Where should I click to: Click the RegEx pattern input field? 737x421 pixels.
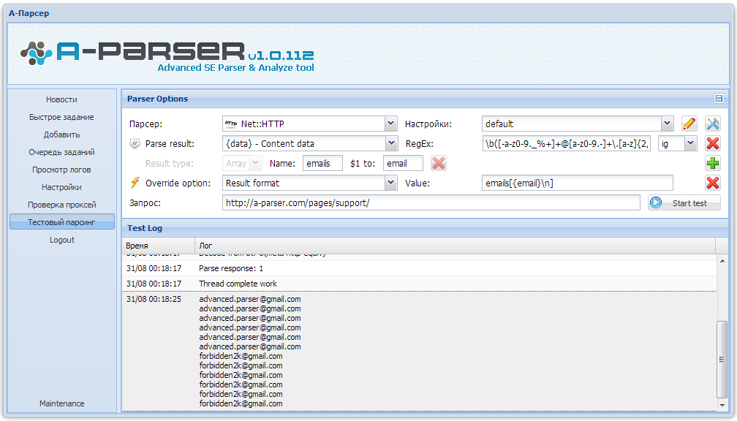567,144
